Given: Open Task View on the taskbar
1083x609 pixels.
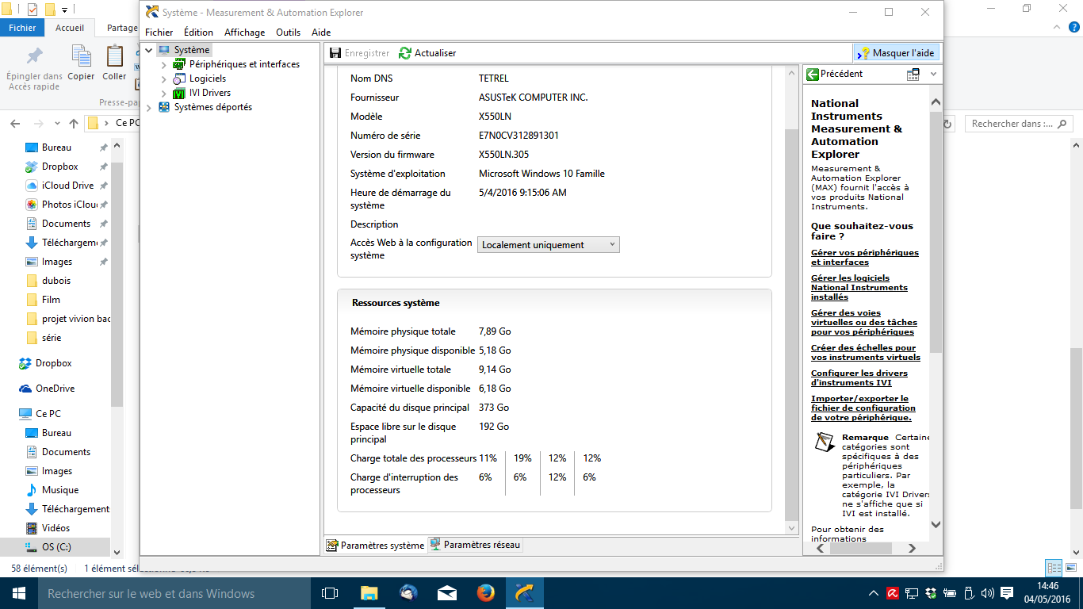Looking at the screenshot, I should [x=330, y=593].
